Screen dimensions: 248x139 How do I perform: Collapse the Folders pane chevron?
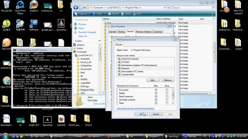point(100,41)
